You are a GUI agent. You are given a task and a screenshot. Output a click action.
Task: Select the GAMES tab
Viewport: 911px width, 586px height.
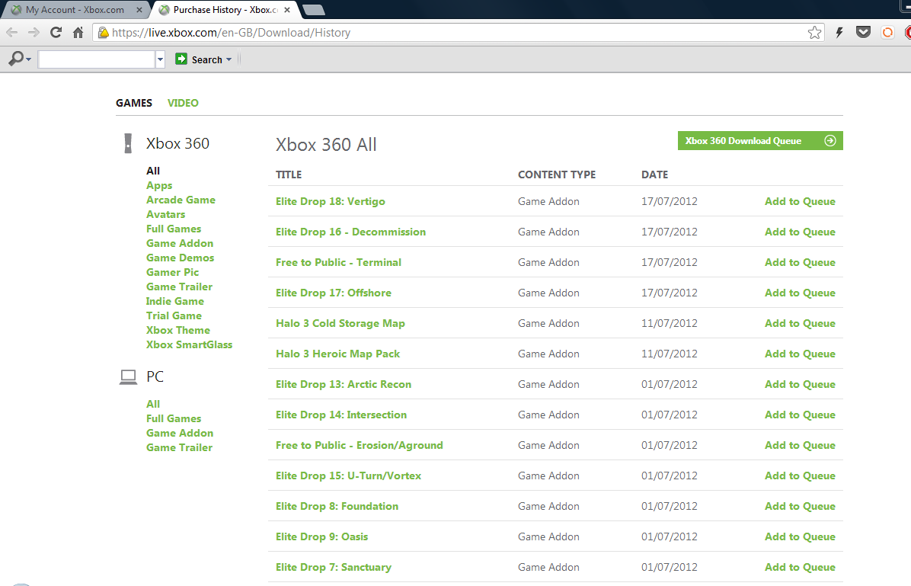coord(133,103)
